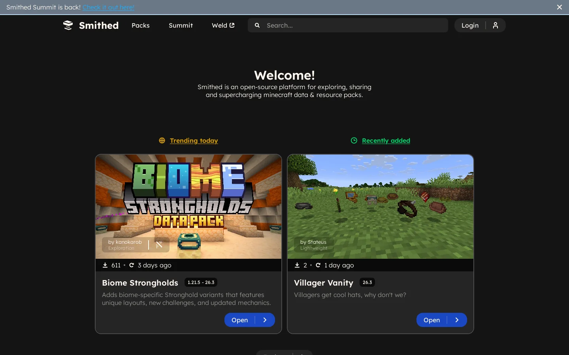
Task: Go to the Summit page
Action: (x=181, y=25)
